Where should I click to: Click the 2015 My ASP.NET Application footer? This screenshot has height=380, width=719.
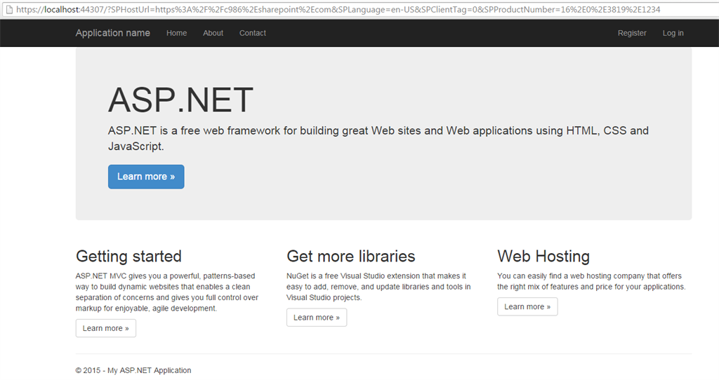(x=133, y=370)
